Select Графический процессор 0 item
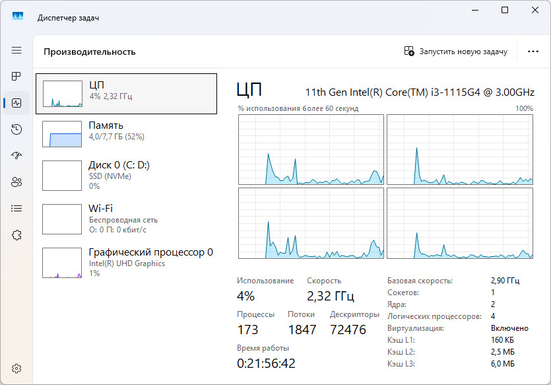 pos(126,263)
